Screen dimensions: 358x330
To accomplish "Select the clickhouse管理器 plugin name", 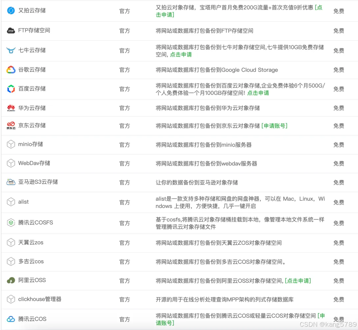I will (x=40, y=299).
